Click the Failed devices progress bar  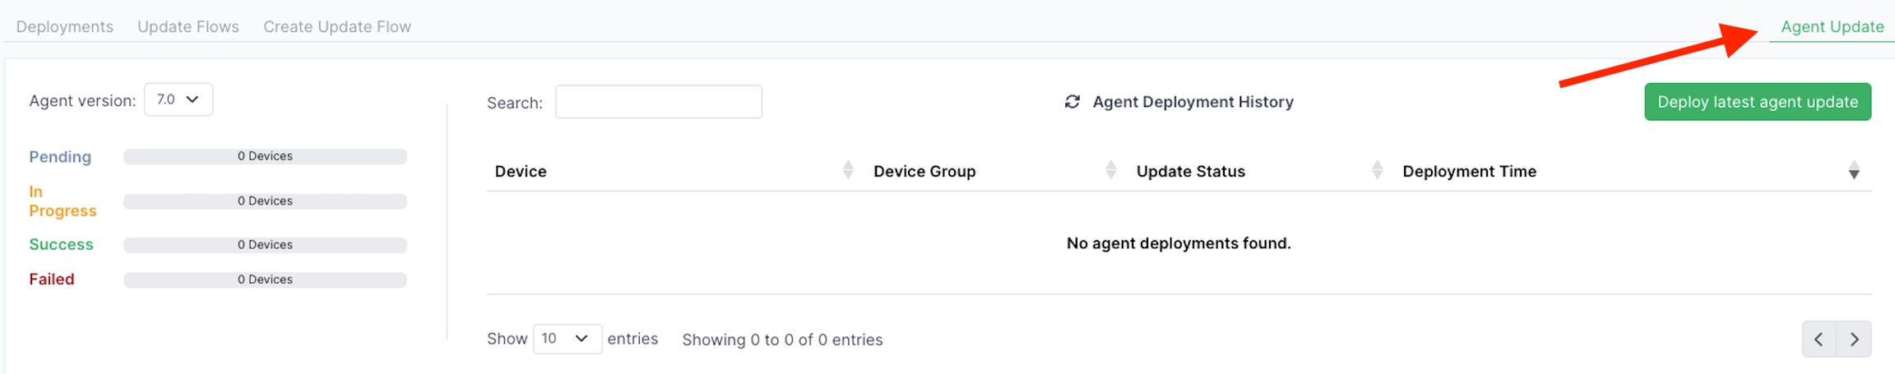point(265,279)
